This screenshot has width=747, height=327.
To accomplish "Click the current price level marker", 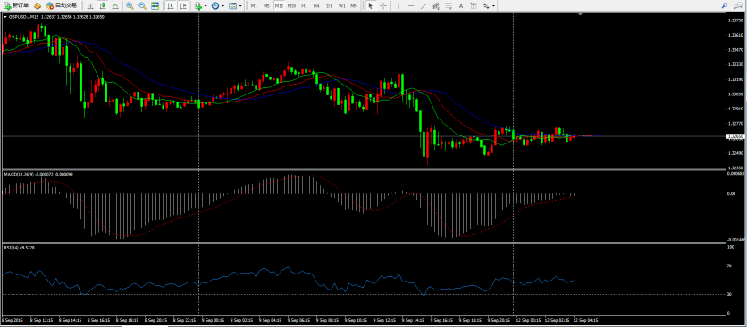I will (x=734, y=136).
